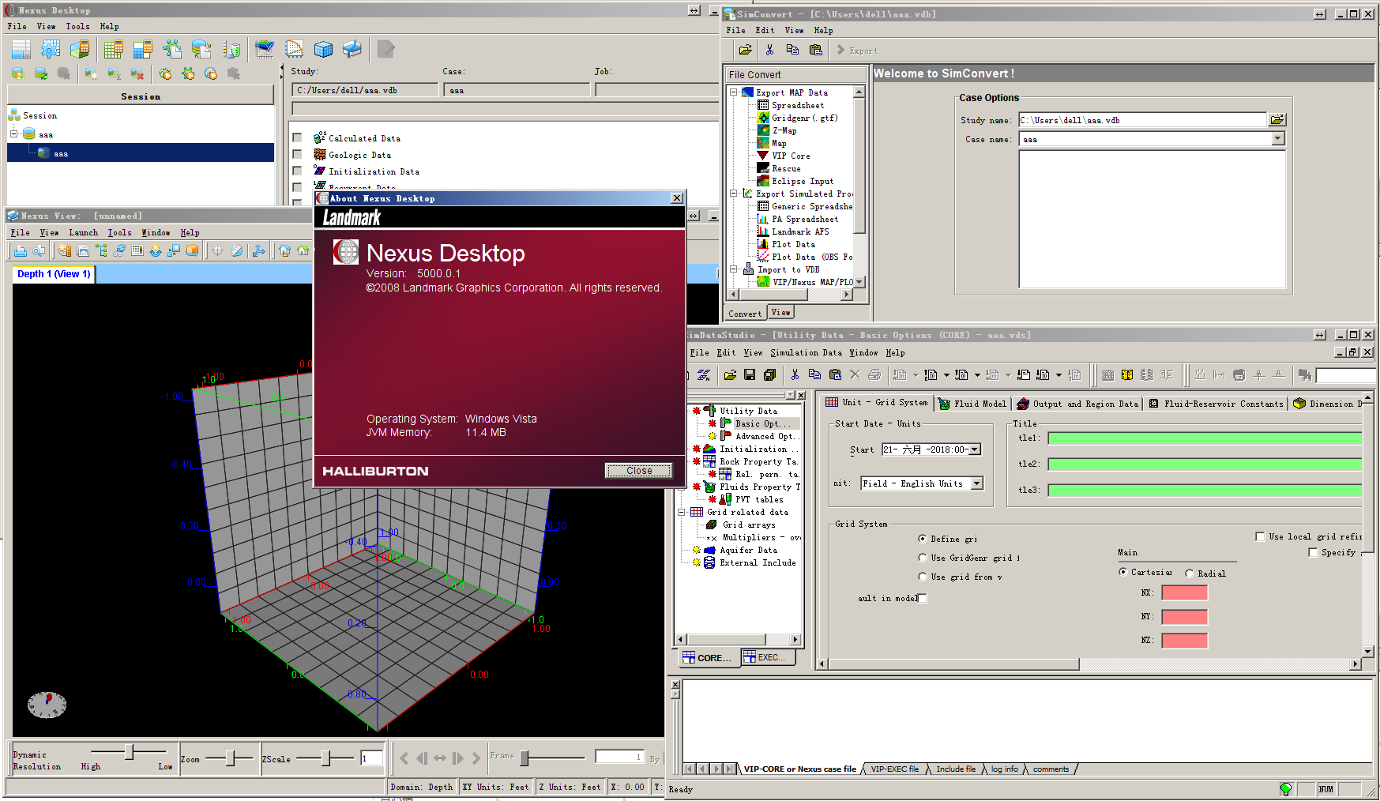Collapse the Import to VDB tree node
The height and width of the screenshot is (801, 1380).
click(x=734, y=269)
